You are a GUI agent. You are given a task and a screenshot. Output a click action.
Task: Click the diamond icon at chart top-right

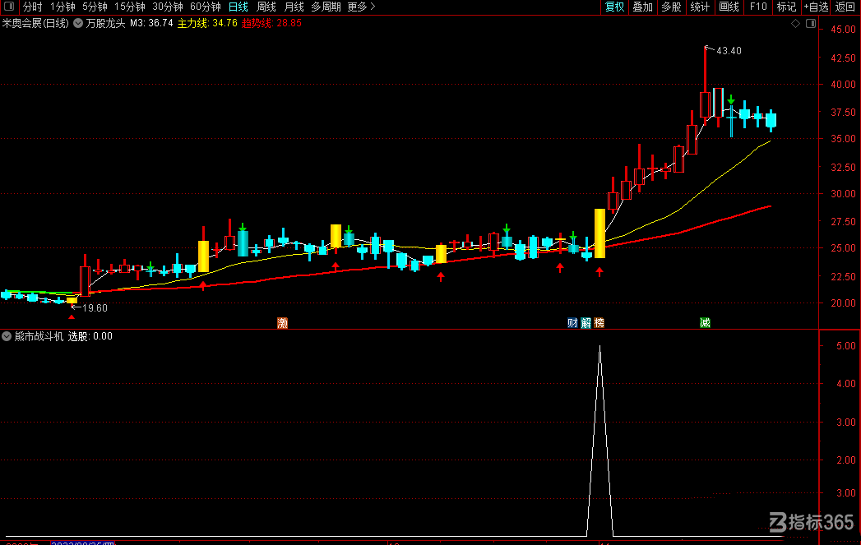coord(795,23)
